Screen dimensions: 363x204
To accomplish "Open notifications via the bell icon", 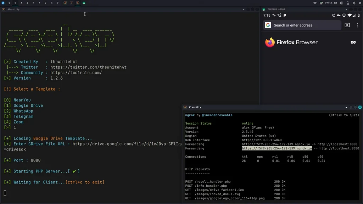I will point(354,3).
